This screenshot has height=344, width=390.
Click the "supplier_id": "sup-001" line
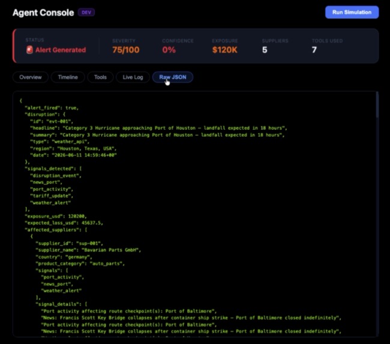(69, 243)
